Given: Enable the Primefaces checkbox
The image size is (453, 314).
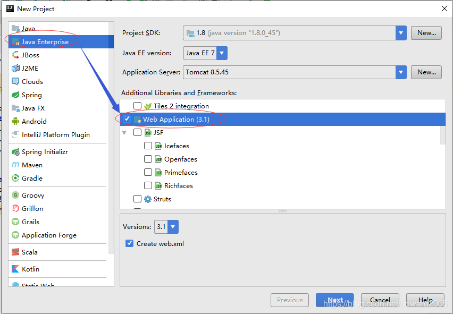Looking at the screenshot, I should coord(148,172).
